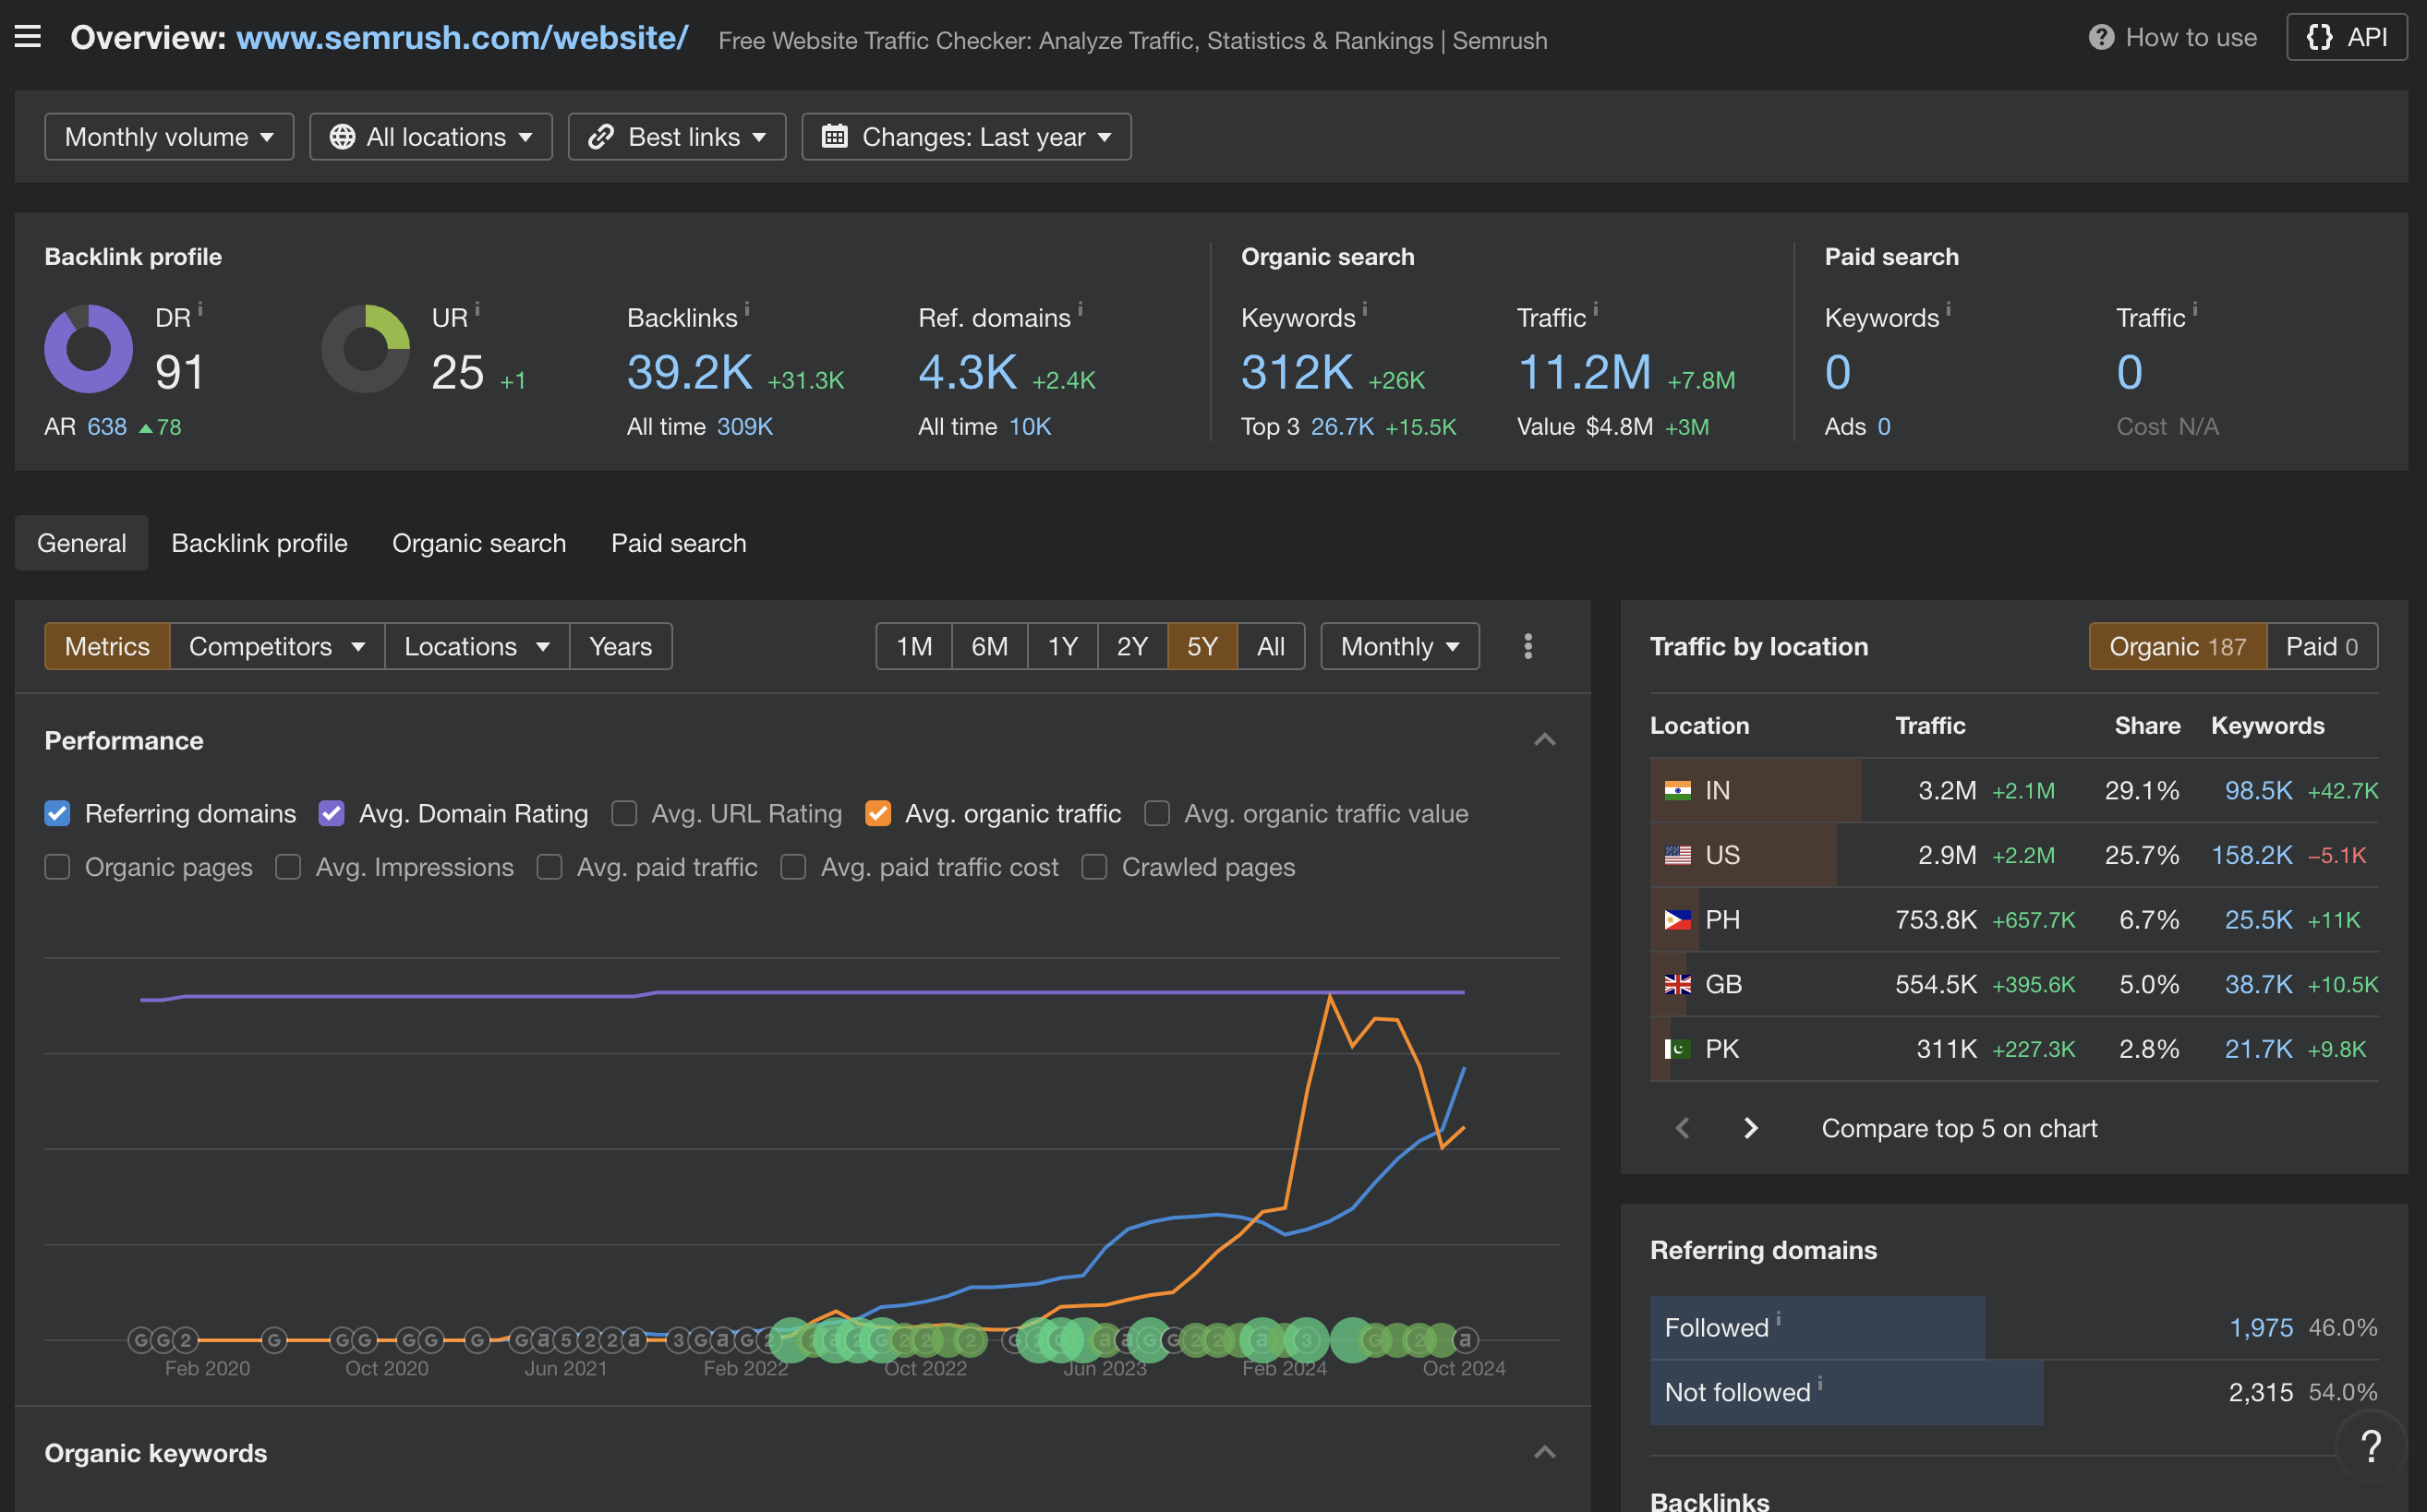Image resolution: width=2427 pixels, height=1512 pixels.
Task: Enable Avg. paid traffic checkbox
Action: click(549, 867)
